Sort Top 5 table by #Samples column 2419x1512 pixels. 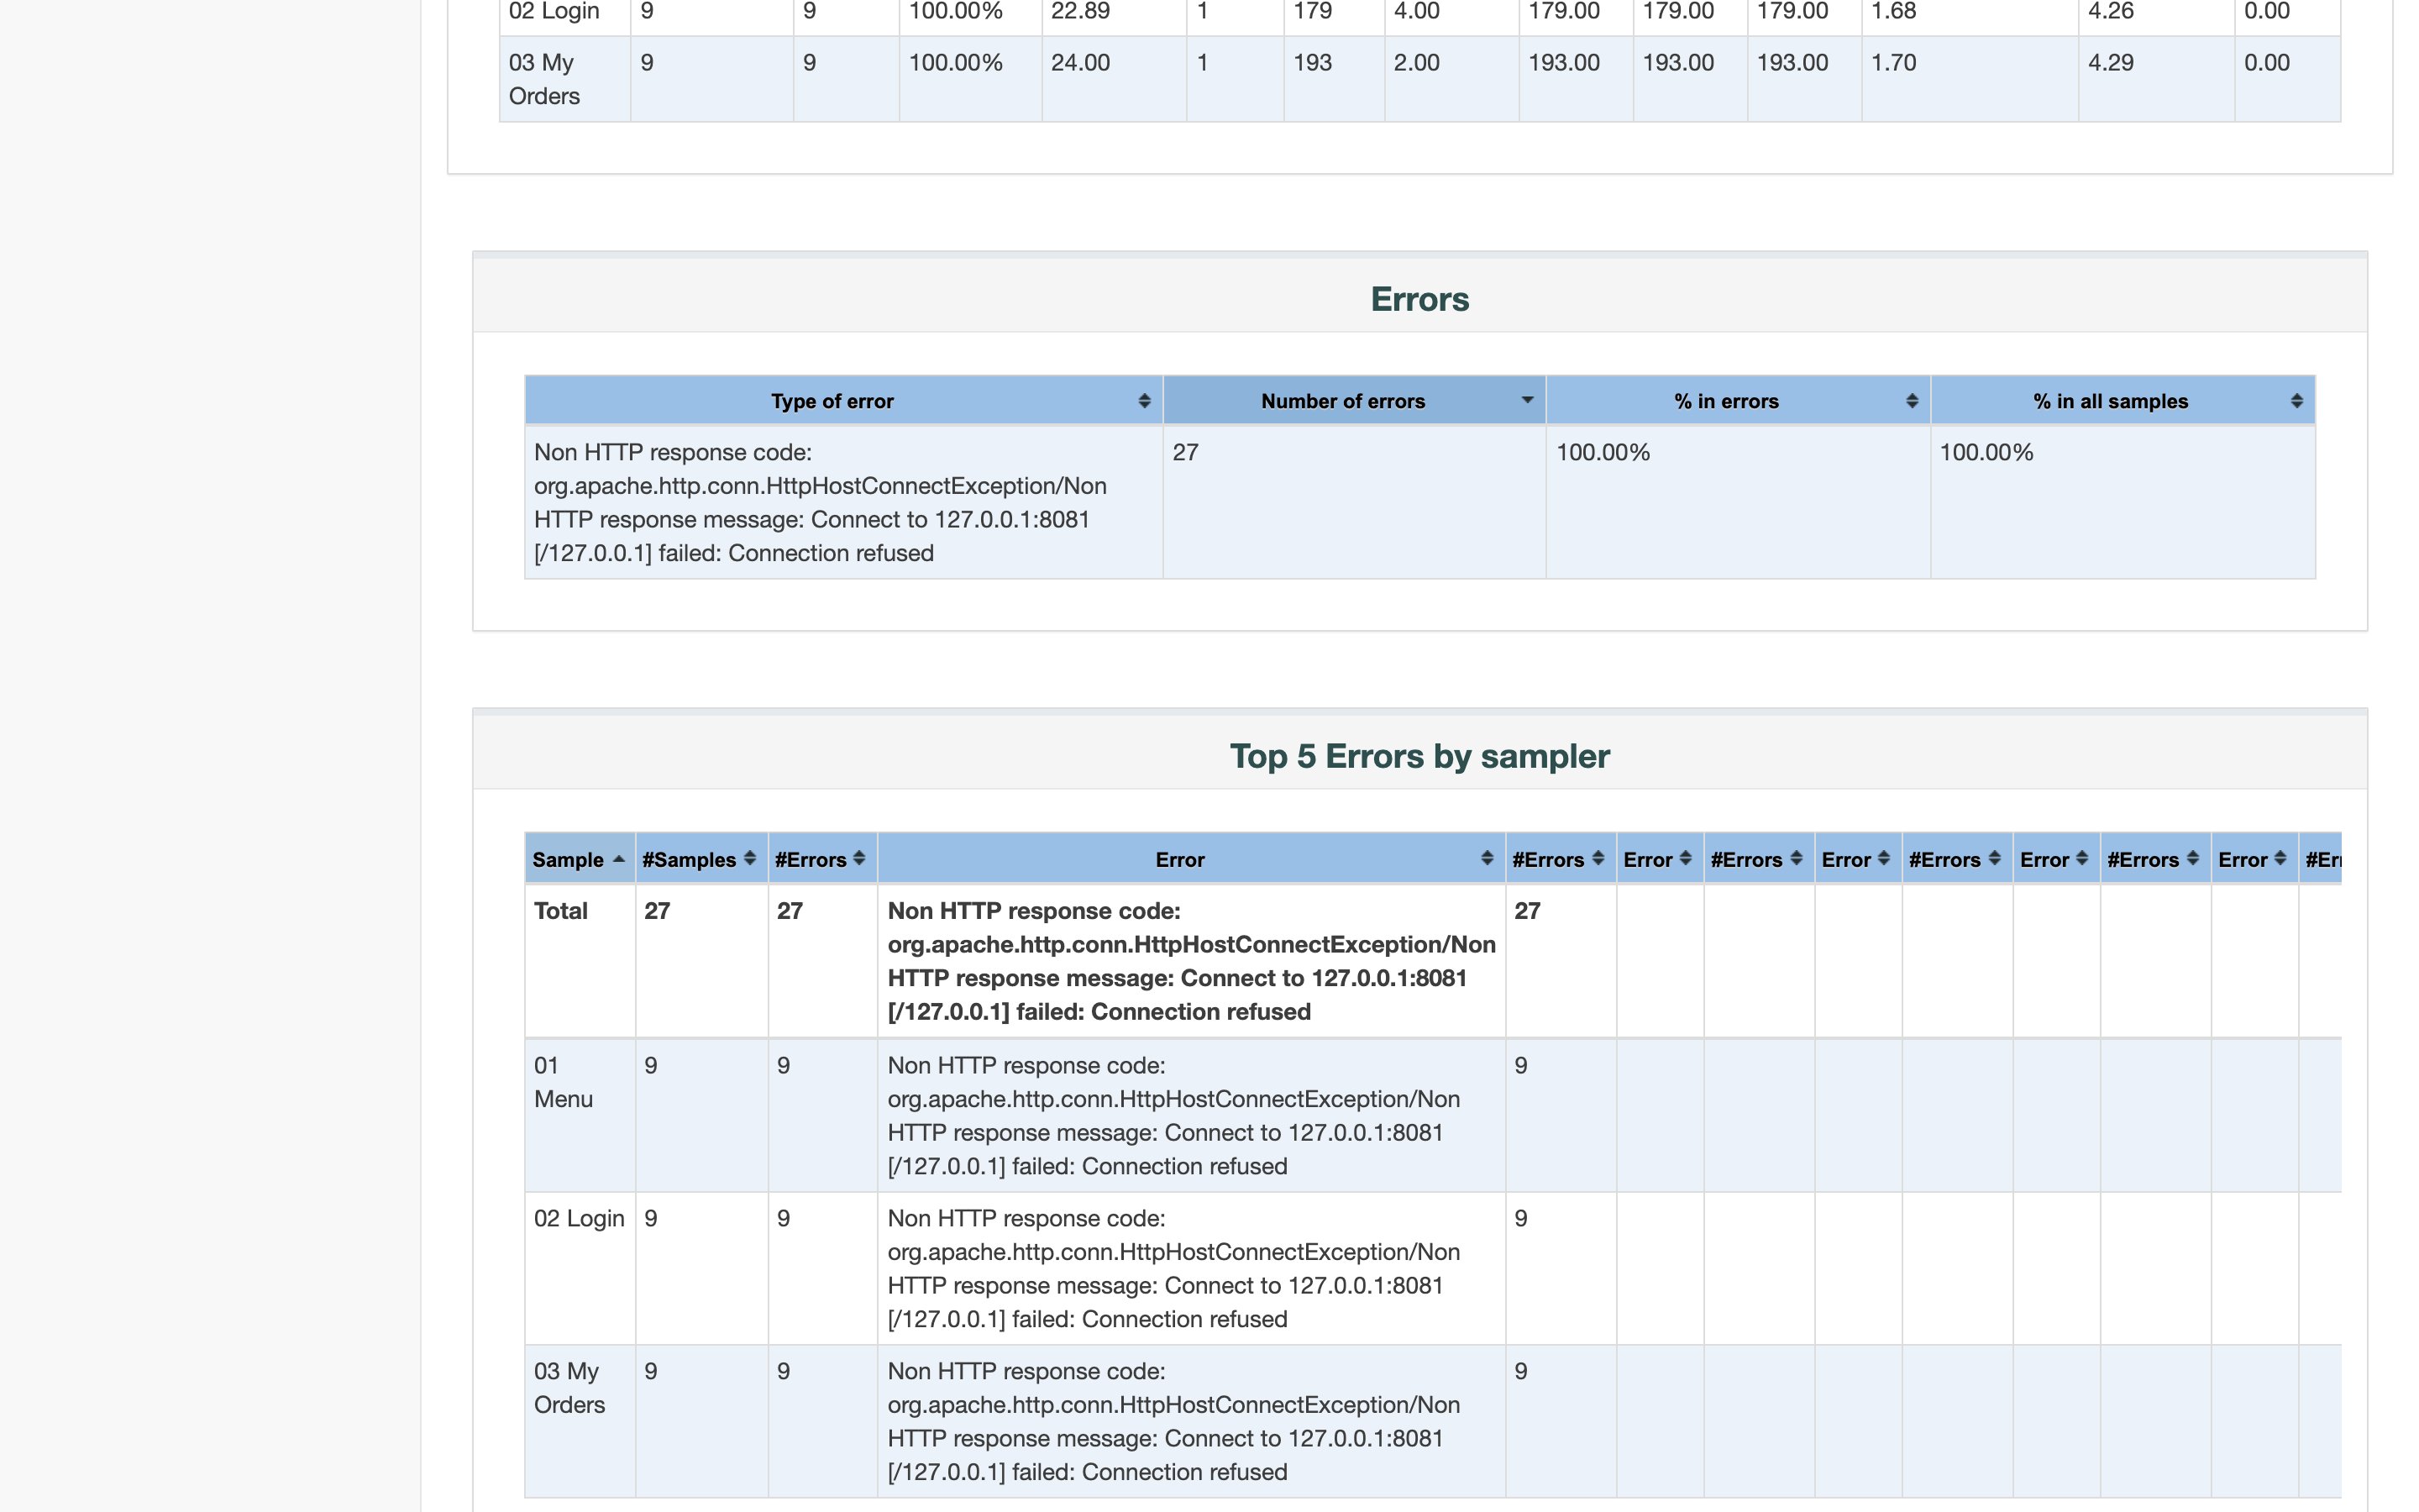pyautogui.click(x=701, y=859)
